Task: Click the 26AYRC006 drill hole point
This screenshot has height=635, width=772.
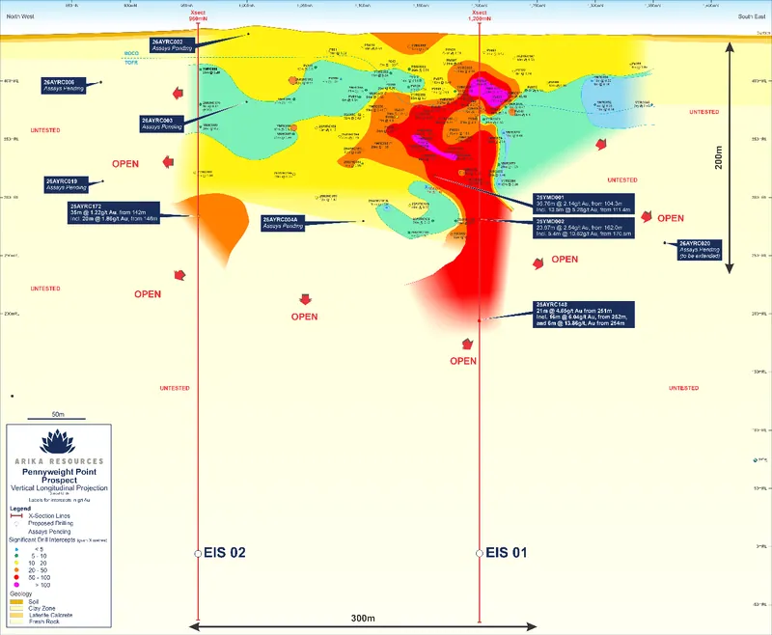Action: (x=101, y=82)
